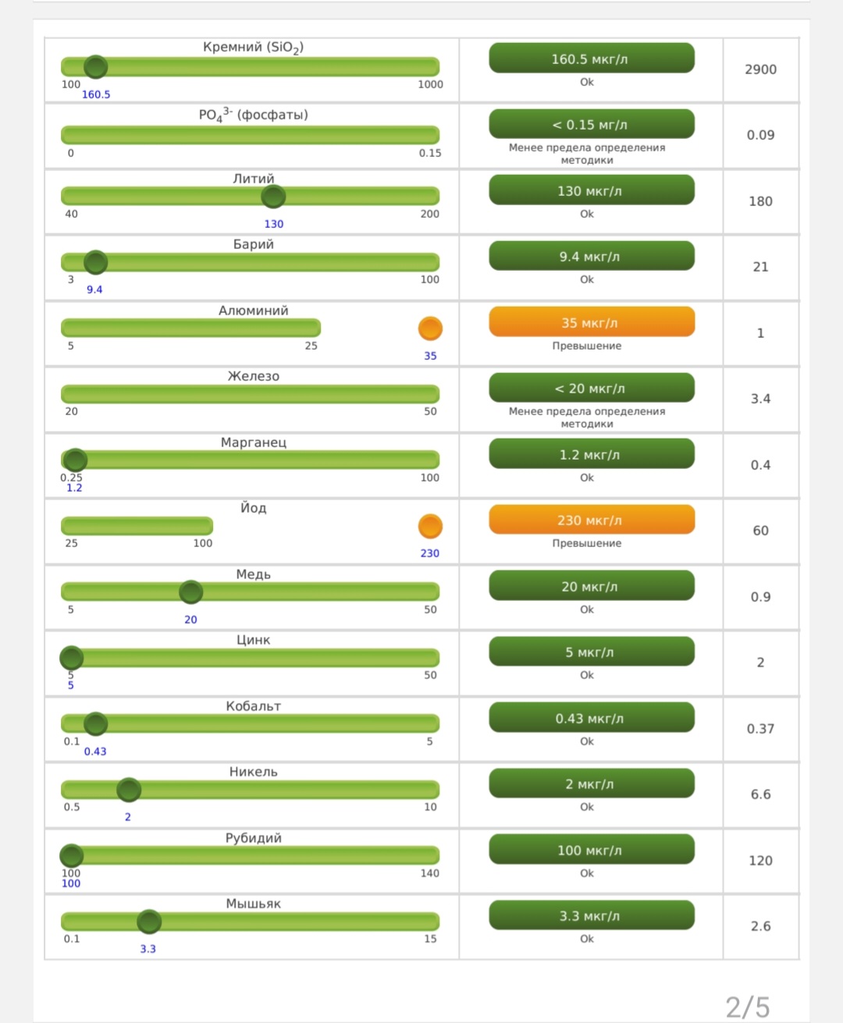843x1023 pixels.
Task: Click the < 0.15 мг/л phosphates badge
Action: click(591, 125)
